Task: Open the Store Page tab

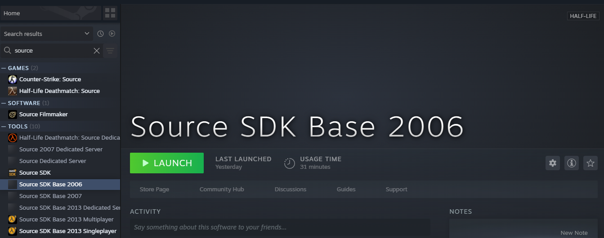Action: coord(155,190)
